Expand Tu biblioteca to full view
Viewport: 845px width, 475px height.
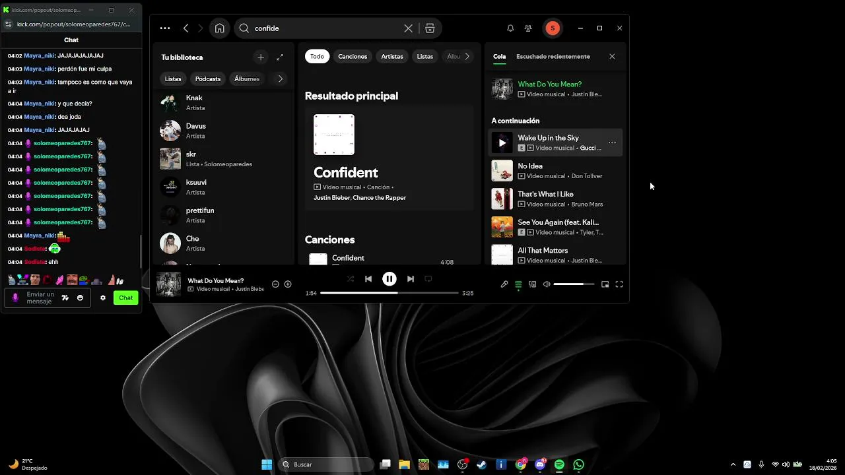(280, 57)
